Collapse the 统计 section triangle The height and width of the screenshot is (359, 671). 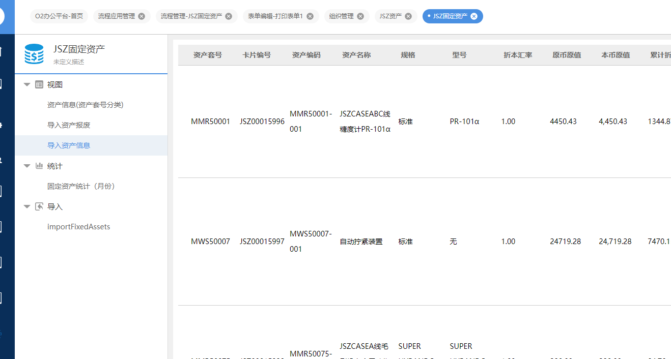pos(27,166)
